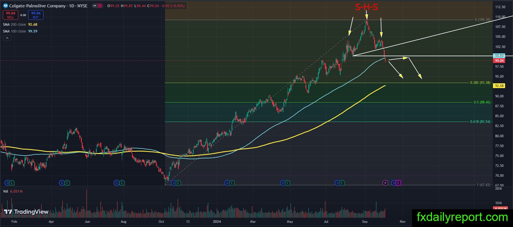The image size is (513, 227).
Task: Click the 0.00 spread value
Action: pos(23,15)
